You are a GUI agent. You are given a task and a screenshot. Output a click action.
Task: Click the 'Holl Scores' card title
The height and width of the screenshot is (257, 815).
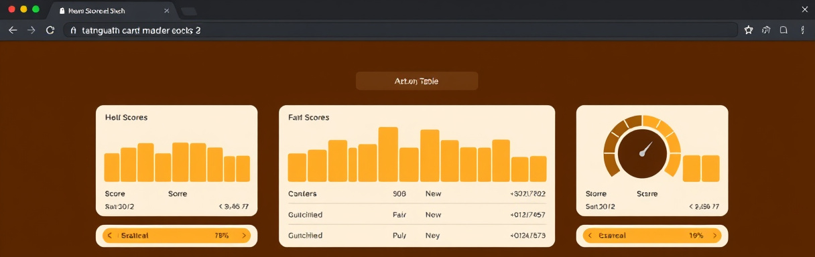[x=126, y=117]
